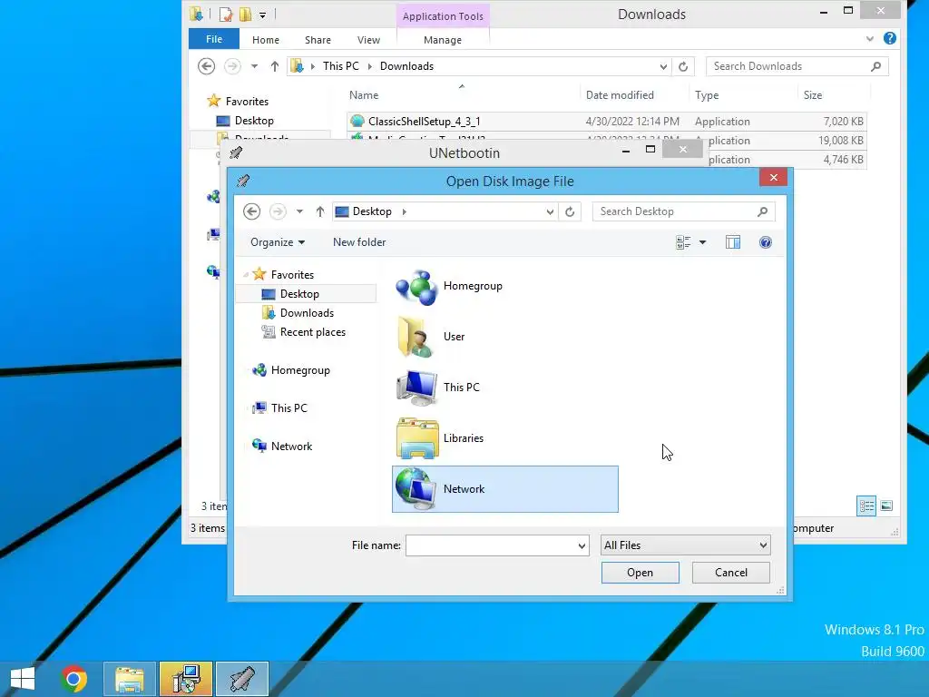Open the installer taskbar icon next to Explorer

(186, 679)
